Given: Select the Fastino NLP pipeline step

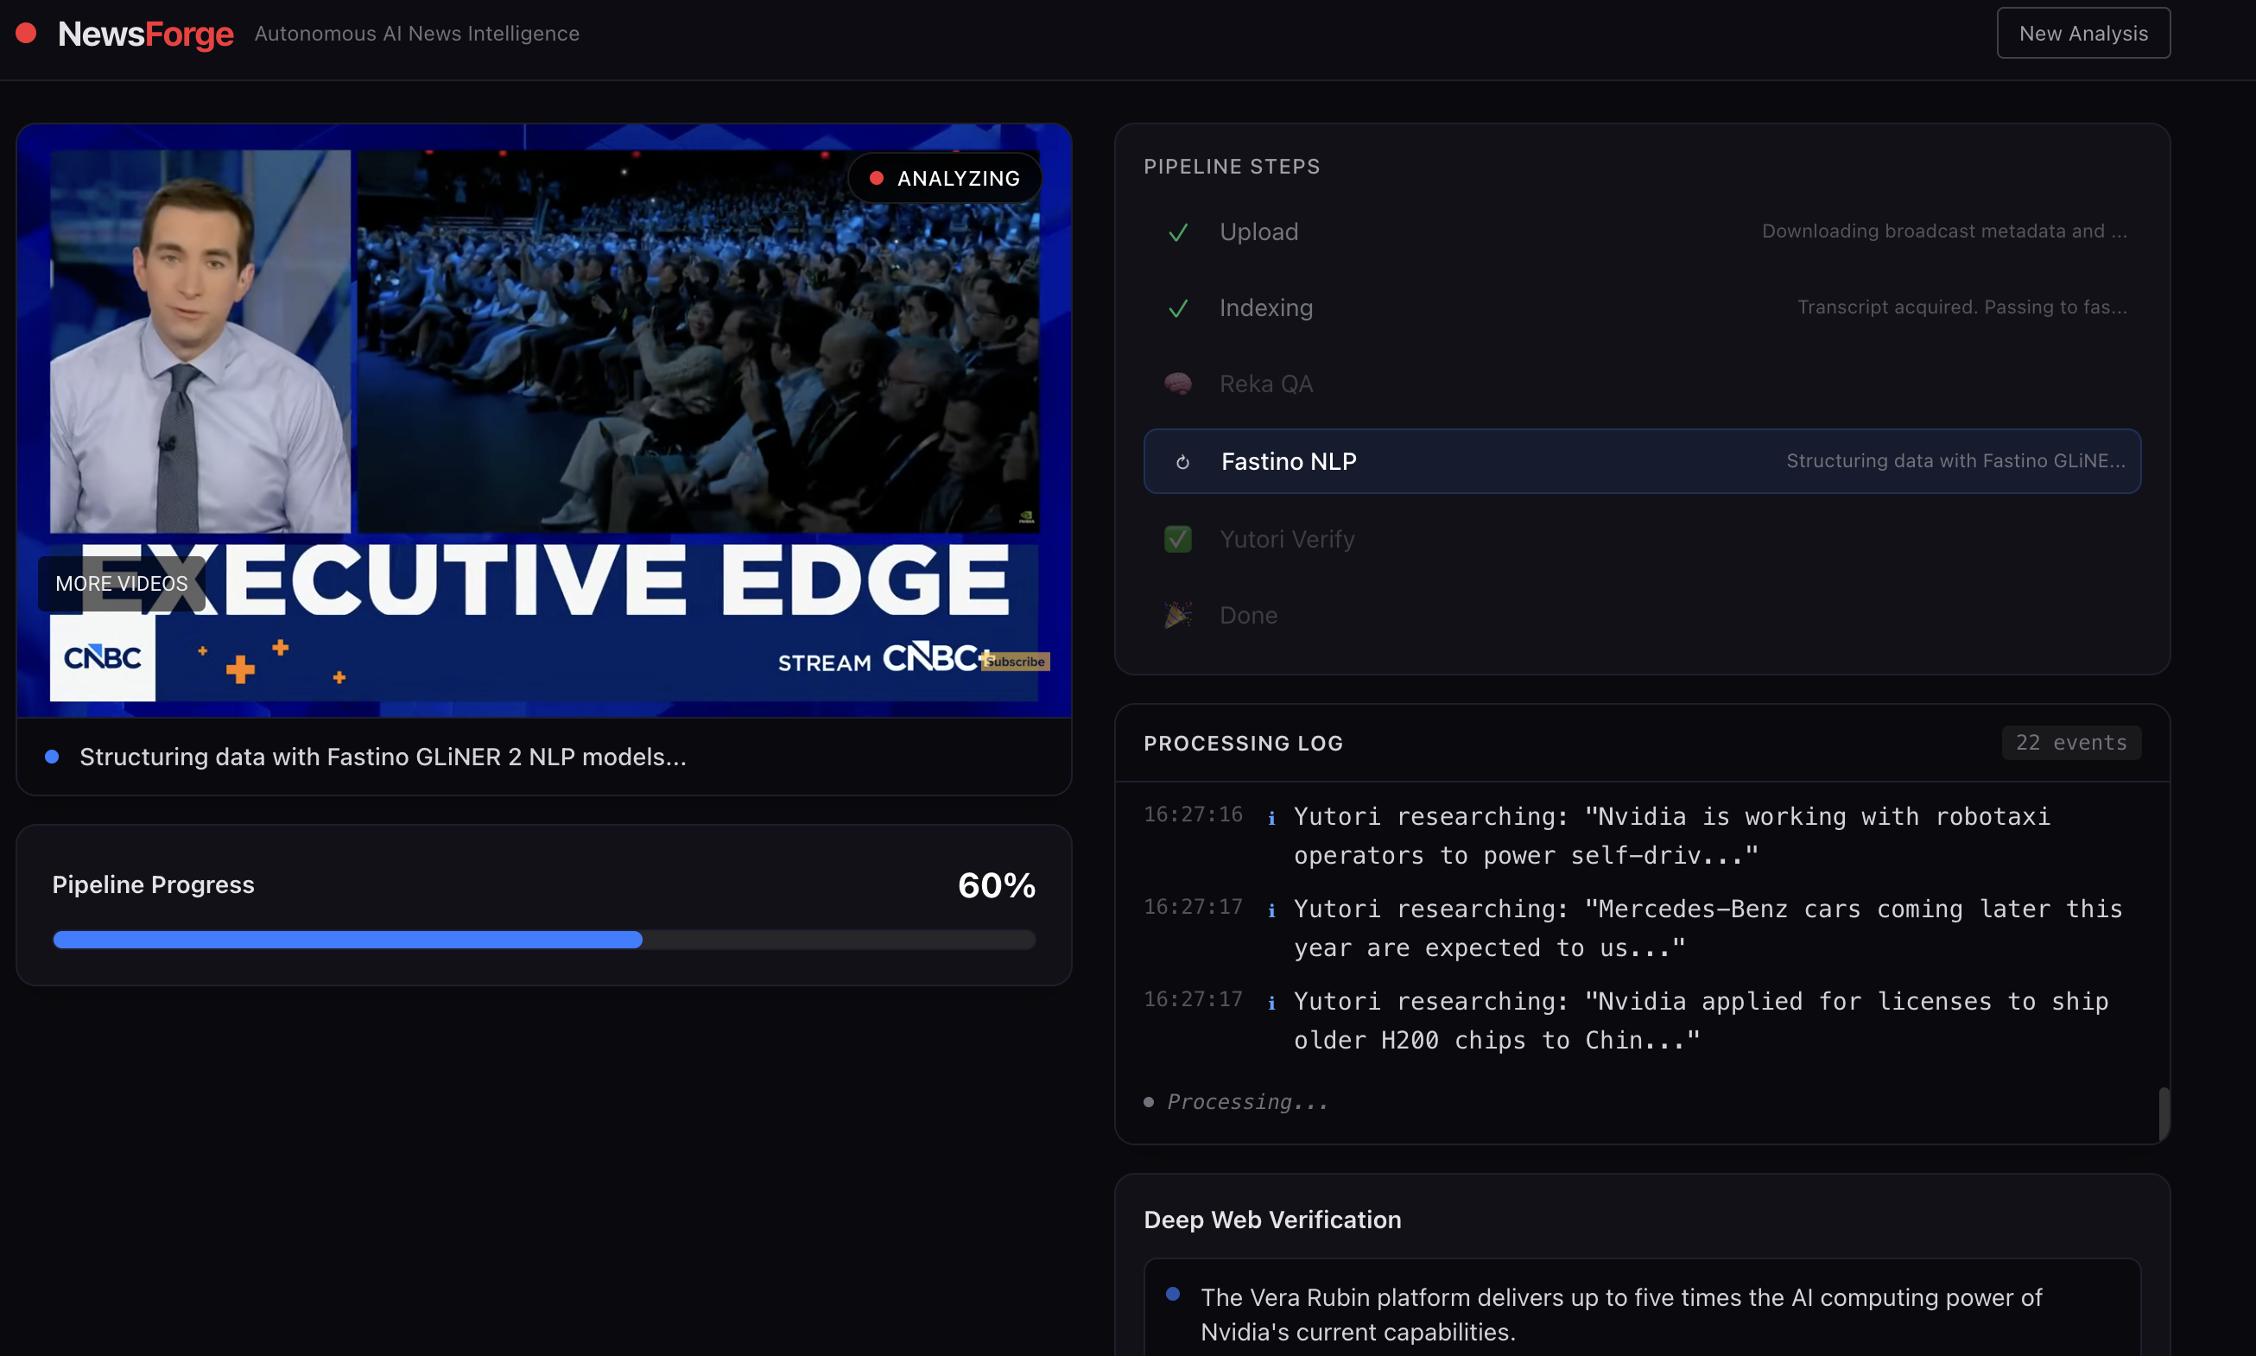Looking at the screenshot, I should coord(1641,461).
